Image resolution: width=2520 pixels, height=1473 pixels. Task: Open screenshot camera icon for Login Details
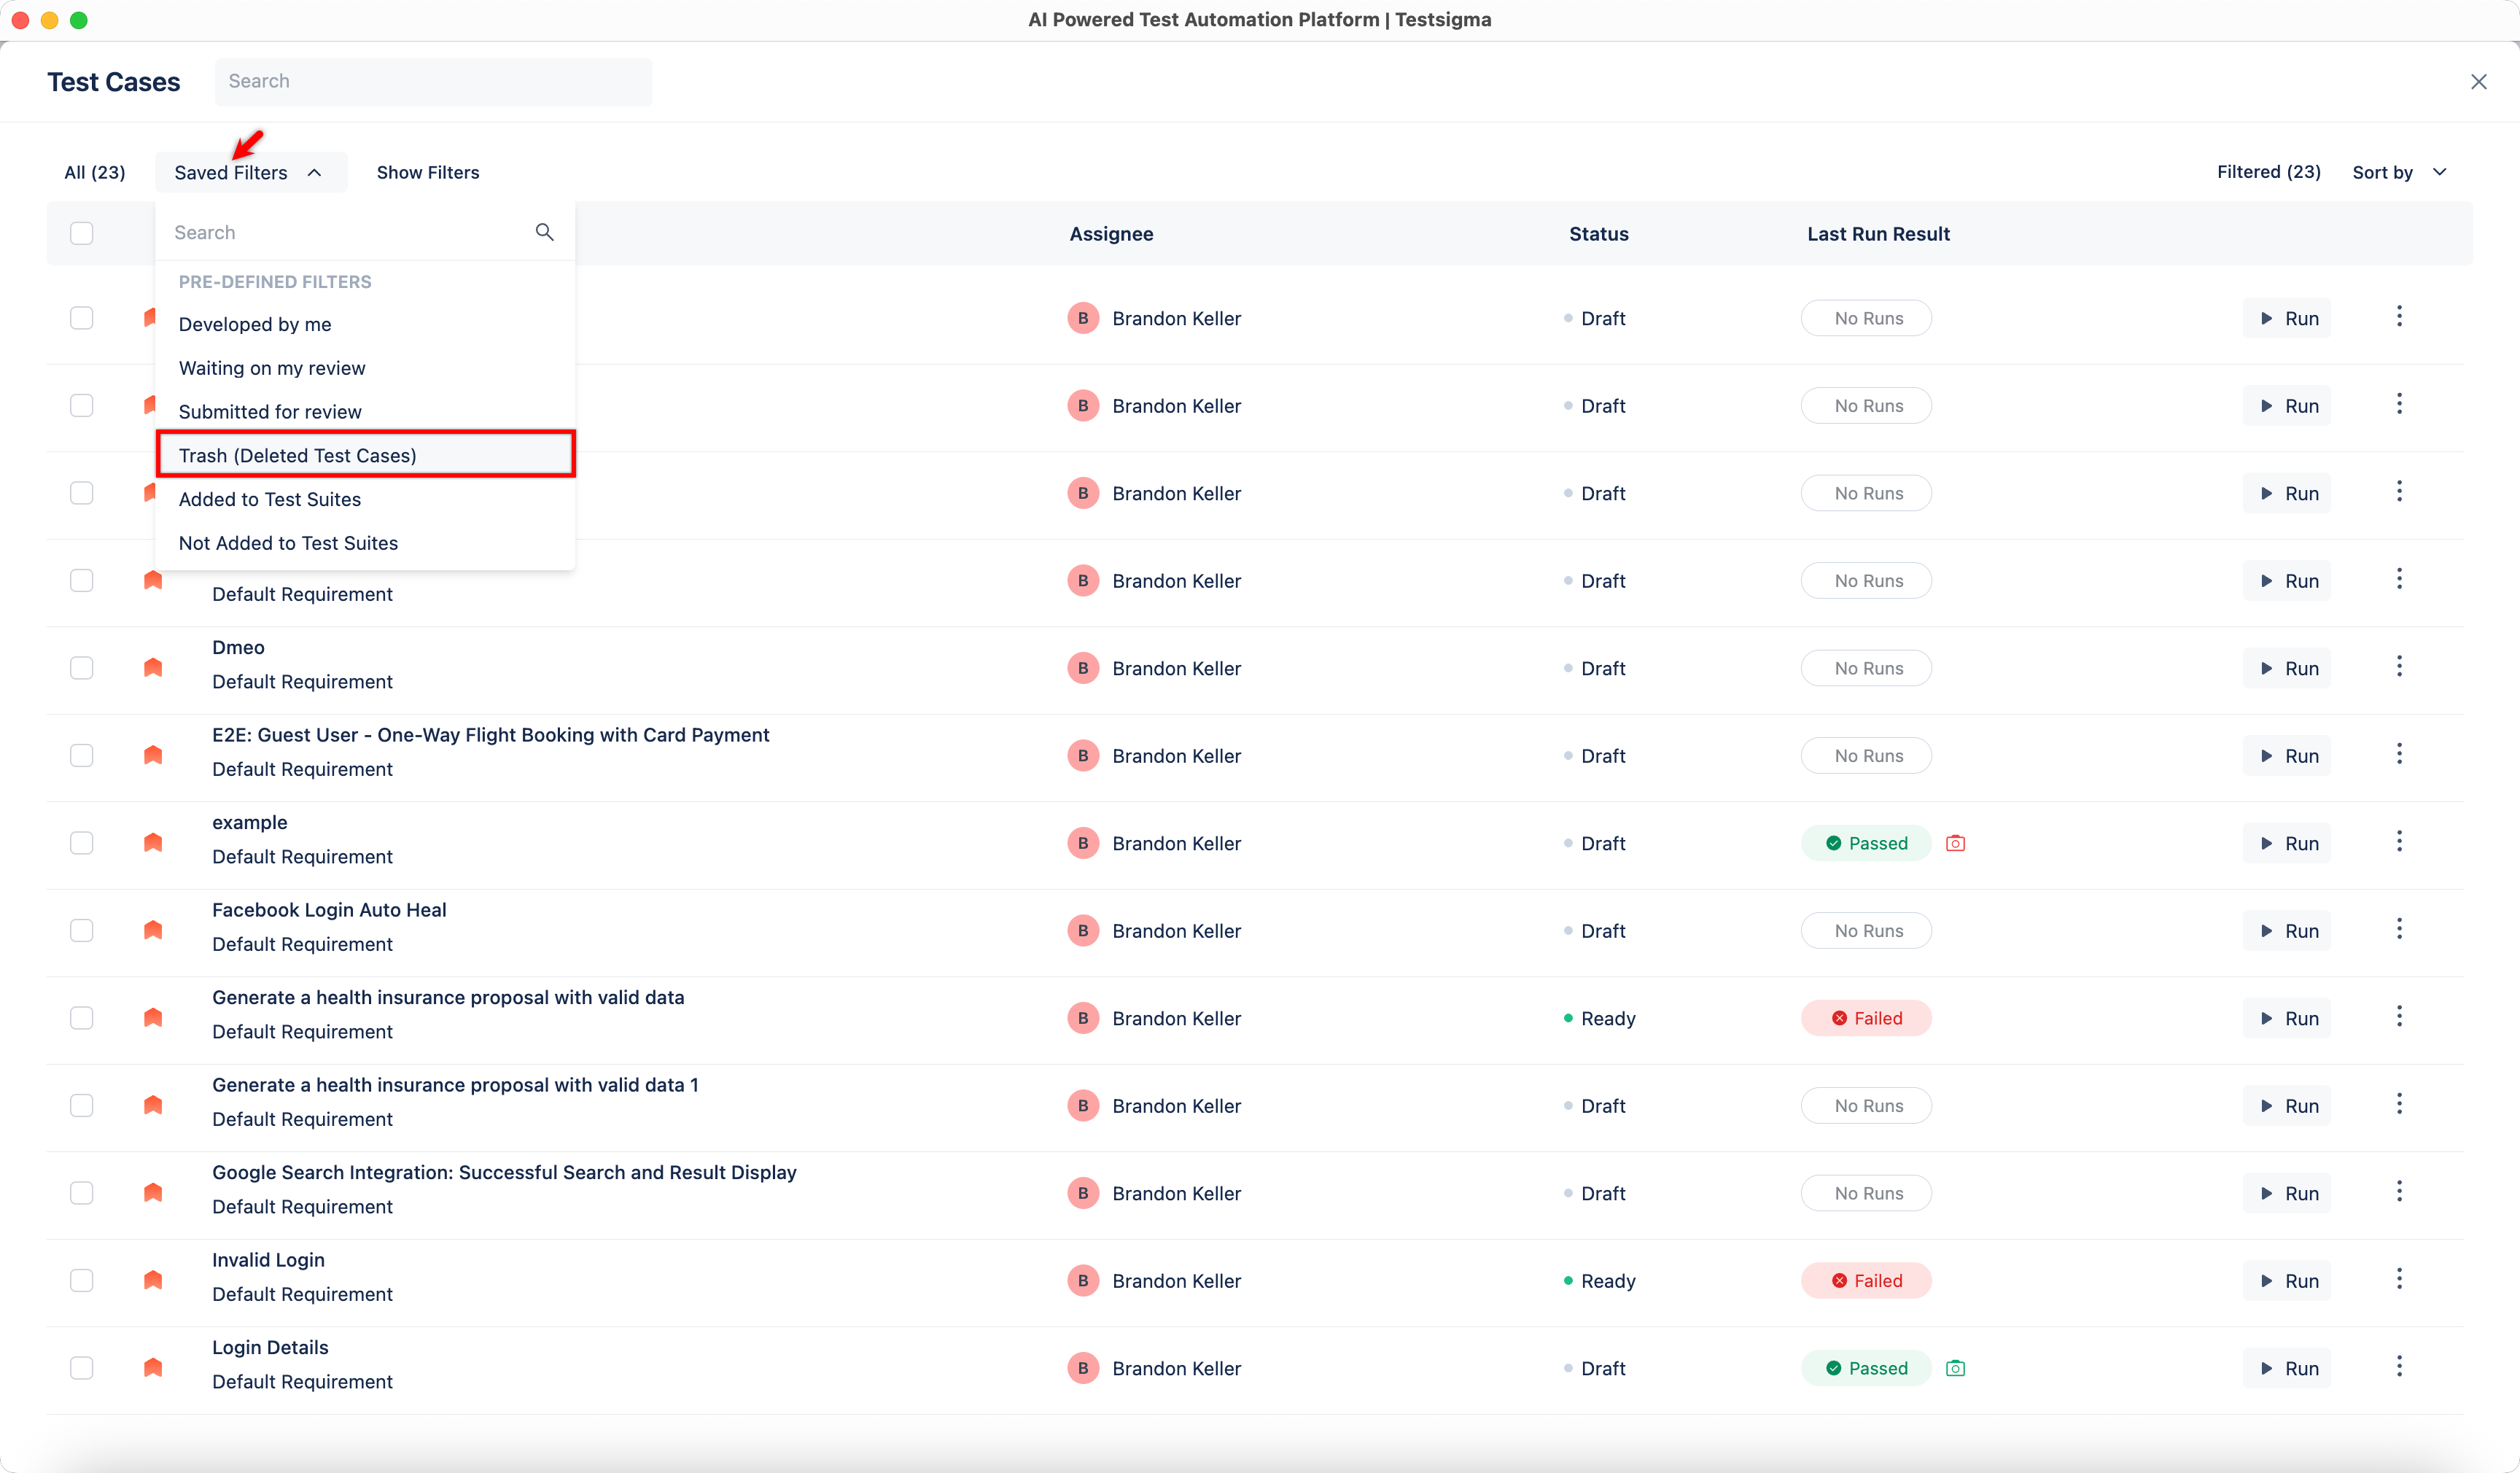(1955, 1368)
